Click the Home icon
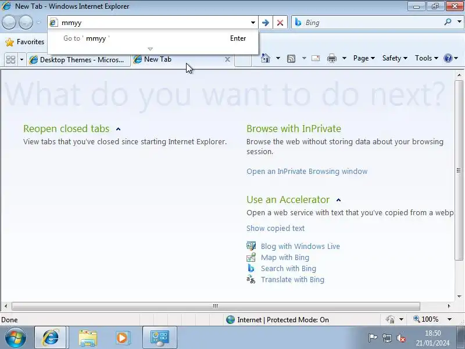Viewport: 465px width, 349px height. (266, 58)
